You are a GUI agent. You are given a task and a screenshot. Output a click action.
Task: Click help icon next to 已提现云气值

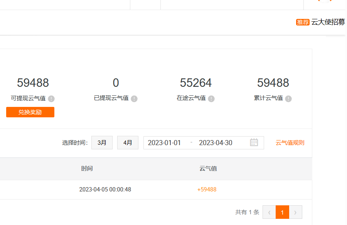pos(134,98)
